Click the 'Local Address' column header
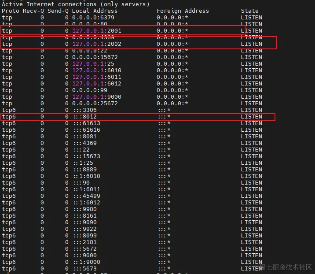The height and width of the screenshot is (274, 315). pos(95,11)
